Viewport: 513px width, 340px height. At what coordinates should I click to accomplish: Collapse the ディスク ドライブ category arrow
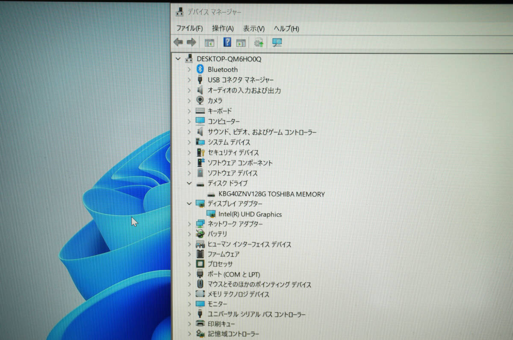189,183
